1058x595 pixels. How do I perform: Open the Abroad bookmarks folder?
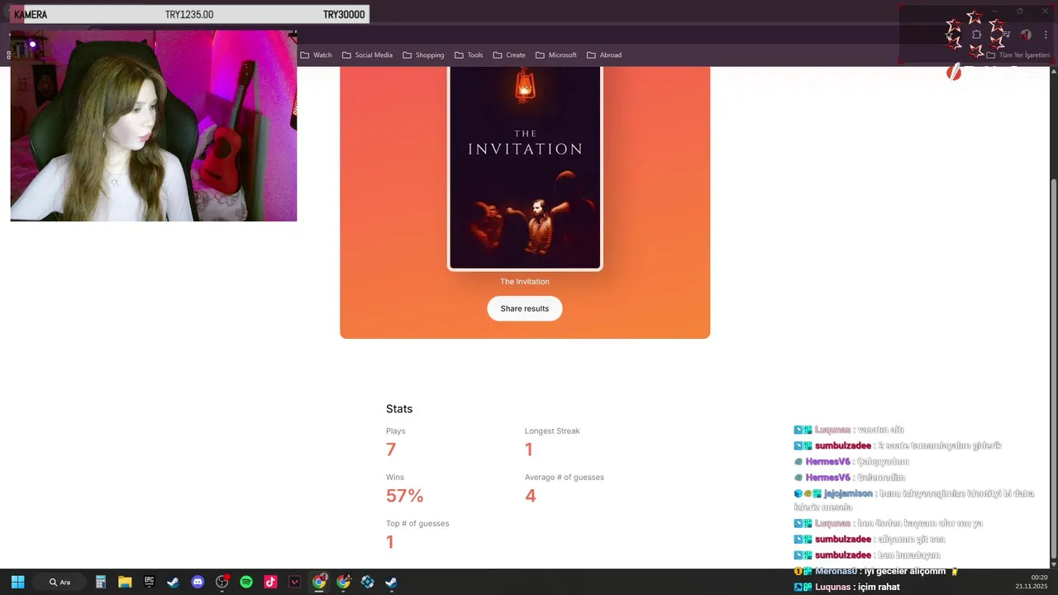pyautogui.click(x=604, y=55)
